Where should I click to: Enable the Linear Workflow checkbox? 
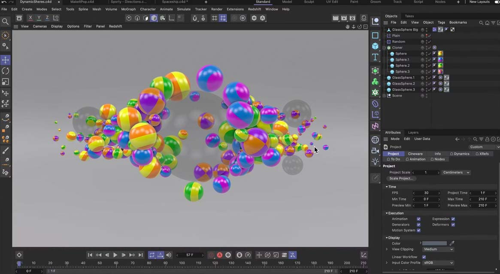coord(424,257)
